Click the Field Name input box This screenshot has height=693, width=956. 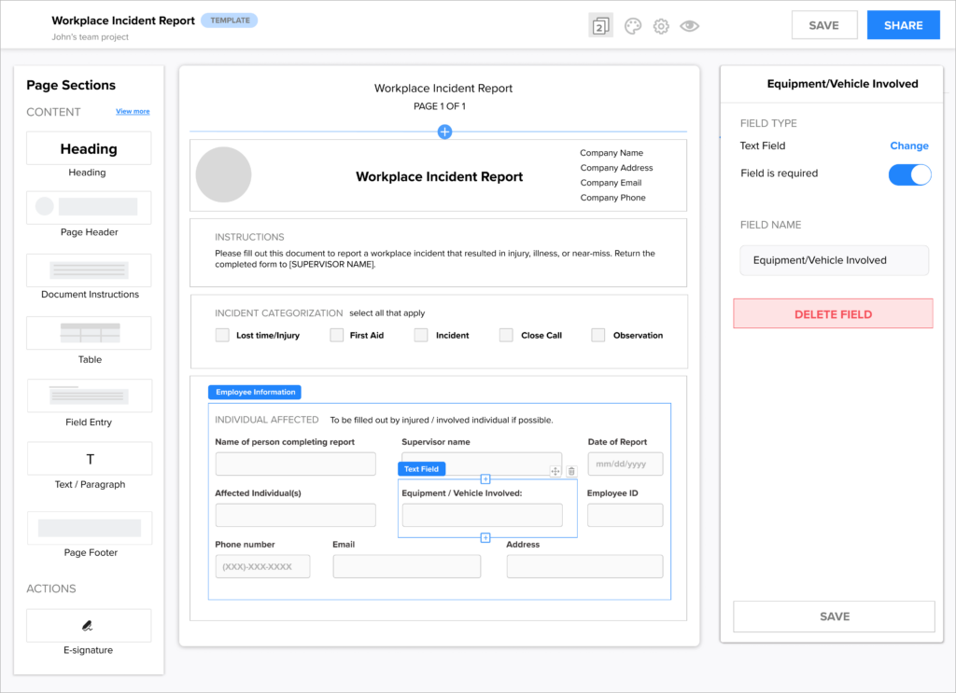pyautogui.click(x=834, y=260)
